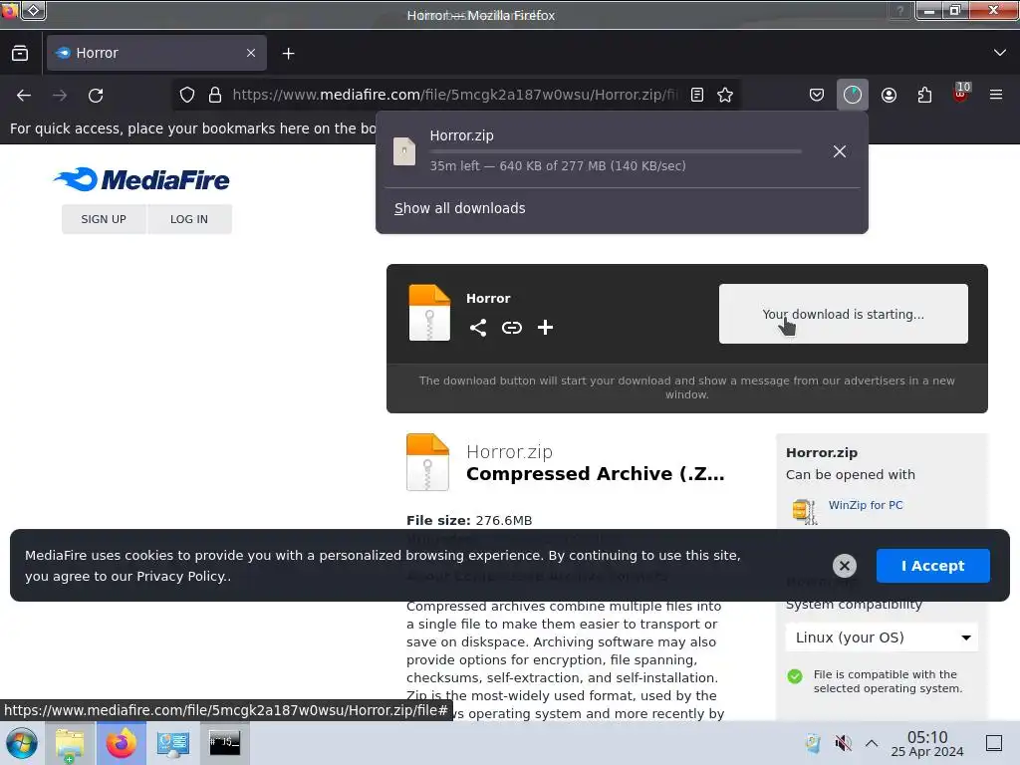Open Save to Pocket icon
Viewport: 1020px width, 765px height.
pos(817,95)
